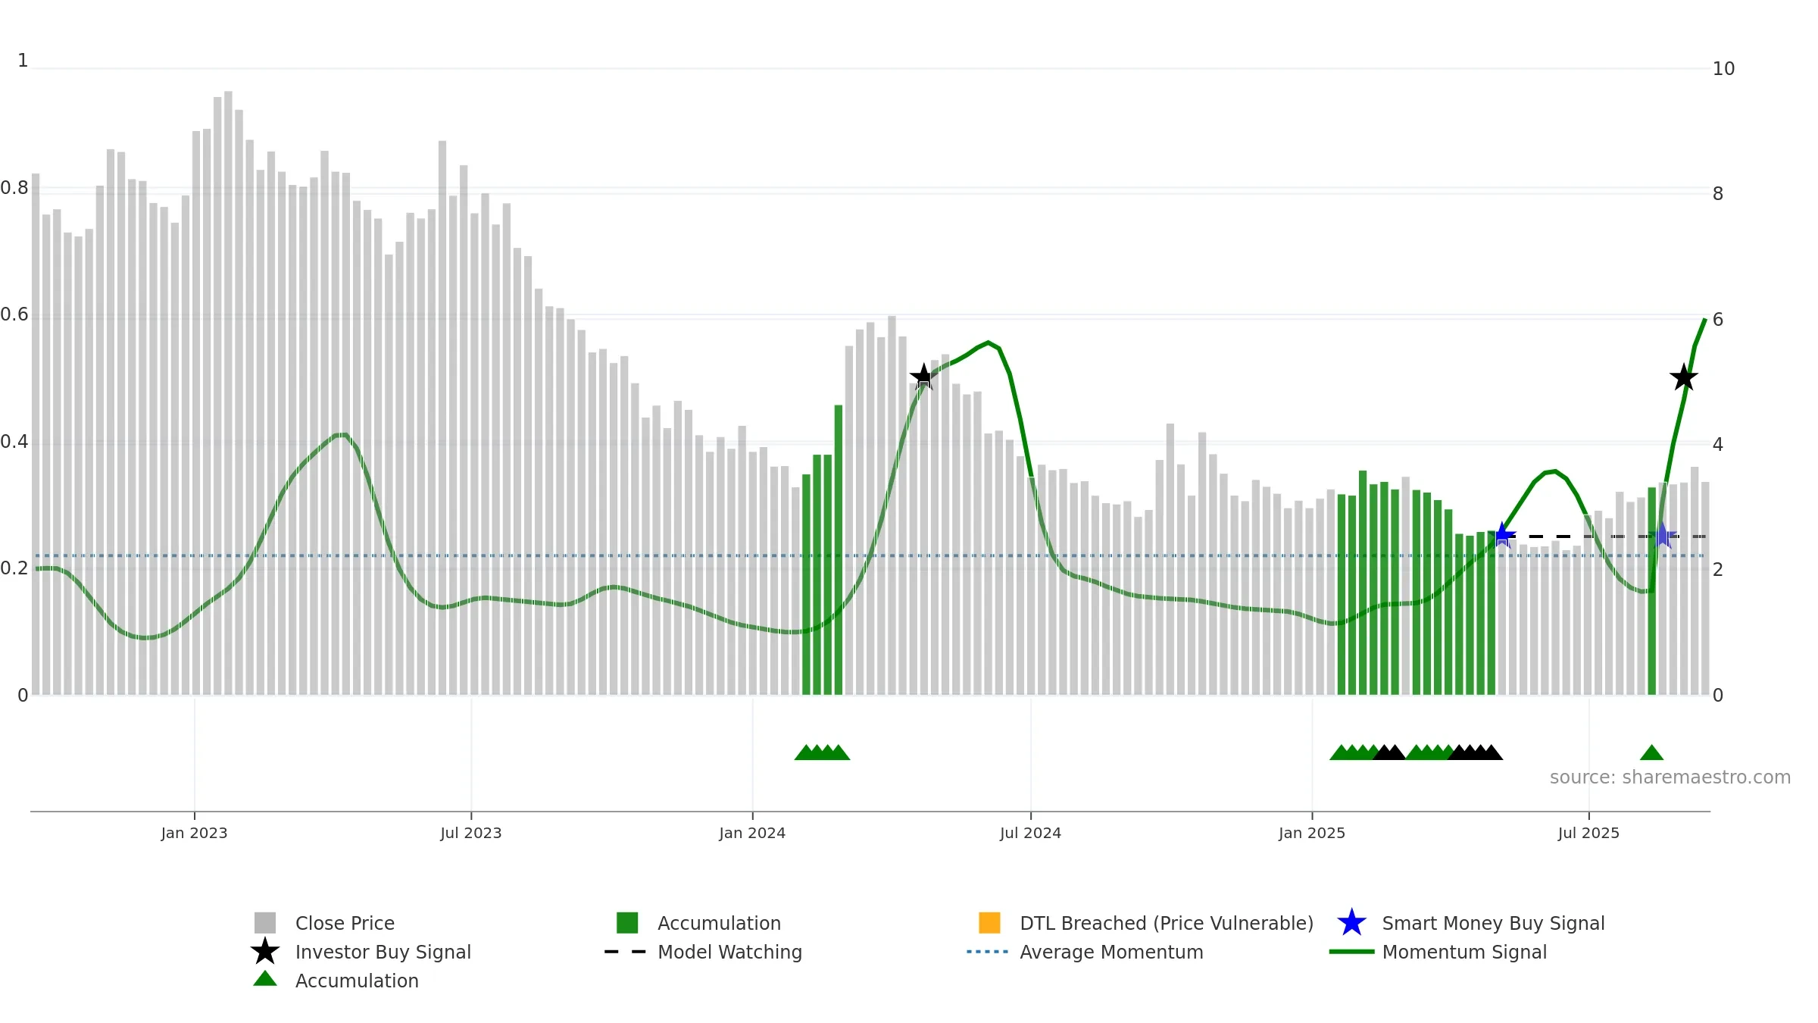1818x1023 pixels.
Task: Click the first blue Smart Money star marker
Action: pyautogui.click(x=1503, y=535)
